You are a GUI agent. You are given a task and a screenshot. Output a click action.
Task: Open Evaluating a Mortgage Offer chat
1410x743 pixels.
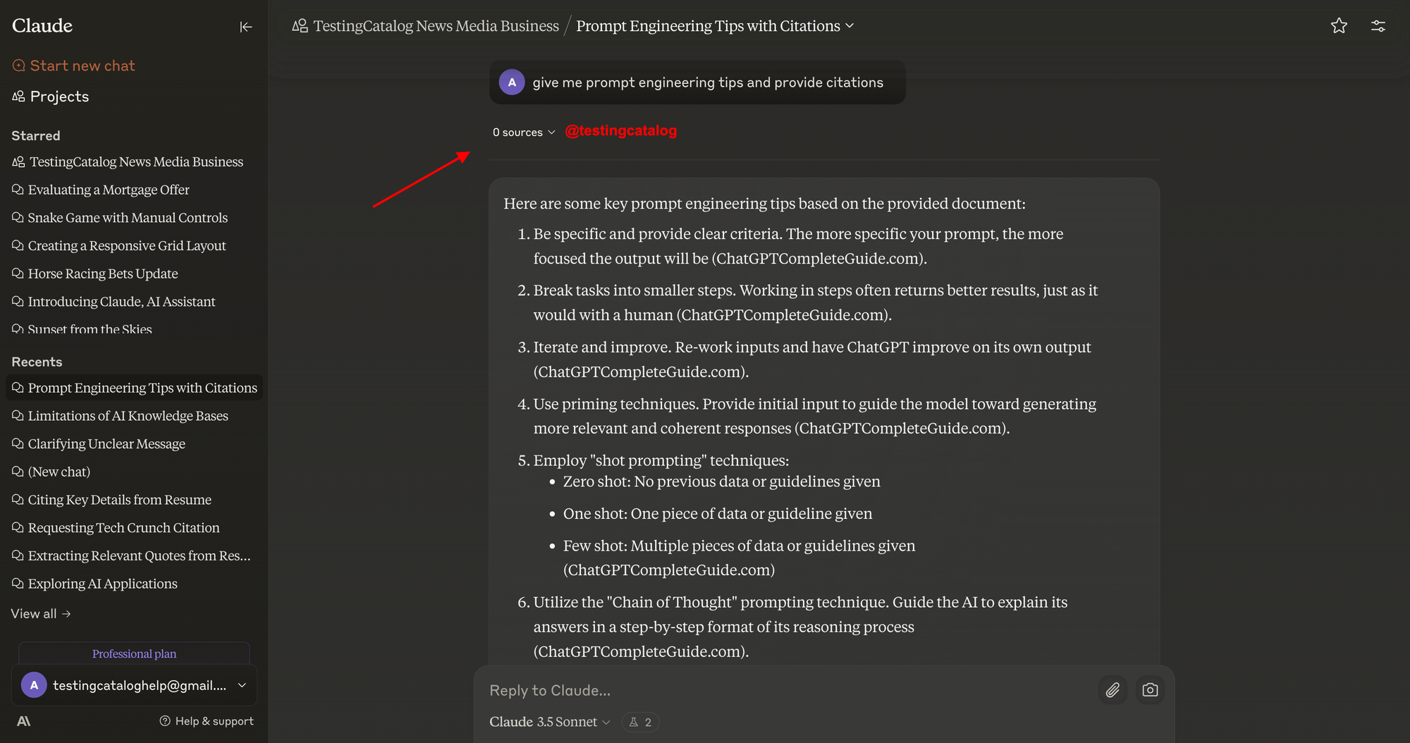click(x=109, y=190)
